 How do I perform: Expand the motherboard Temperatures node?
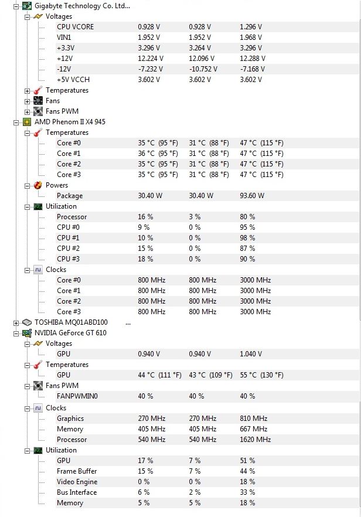pos(28,91)
